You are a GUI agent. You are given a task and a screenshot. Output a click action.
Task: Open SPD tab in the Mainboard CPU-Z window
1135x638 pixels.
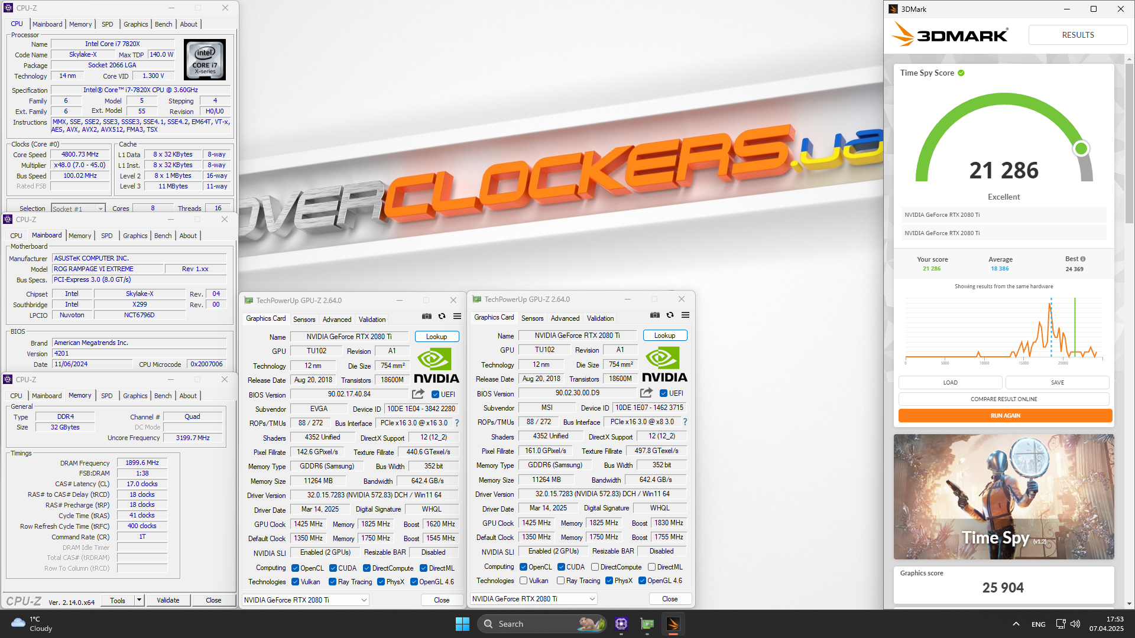(x=106, y=236)
